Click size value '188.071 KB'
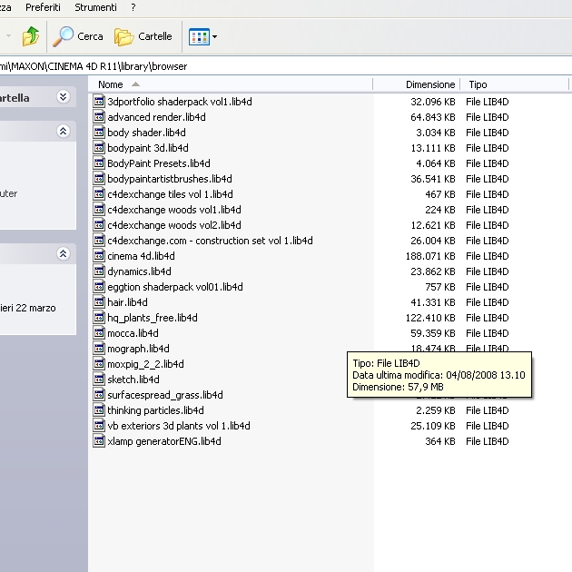 pyautogui.click(x=430, y=256)
